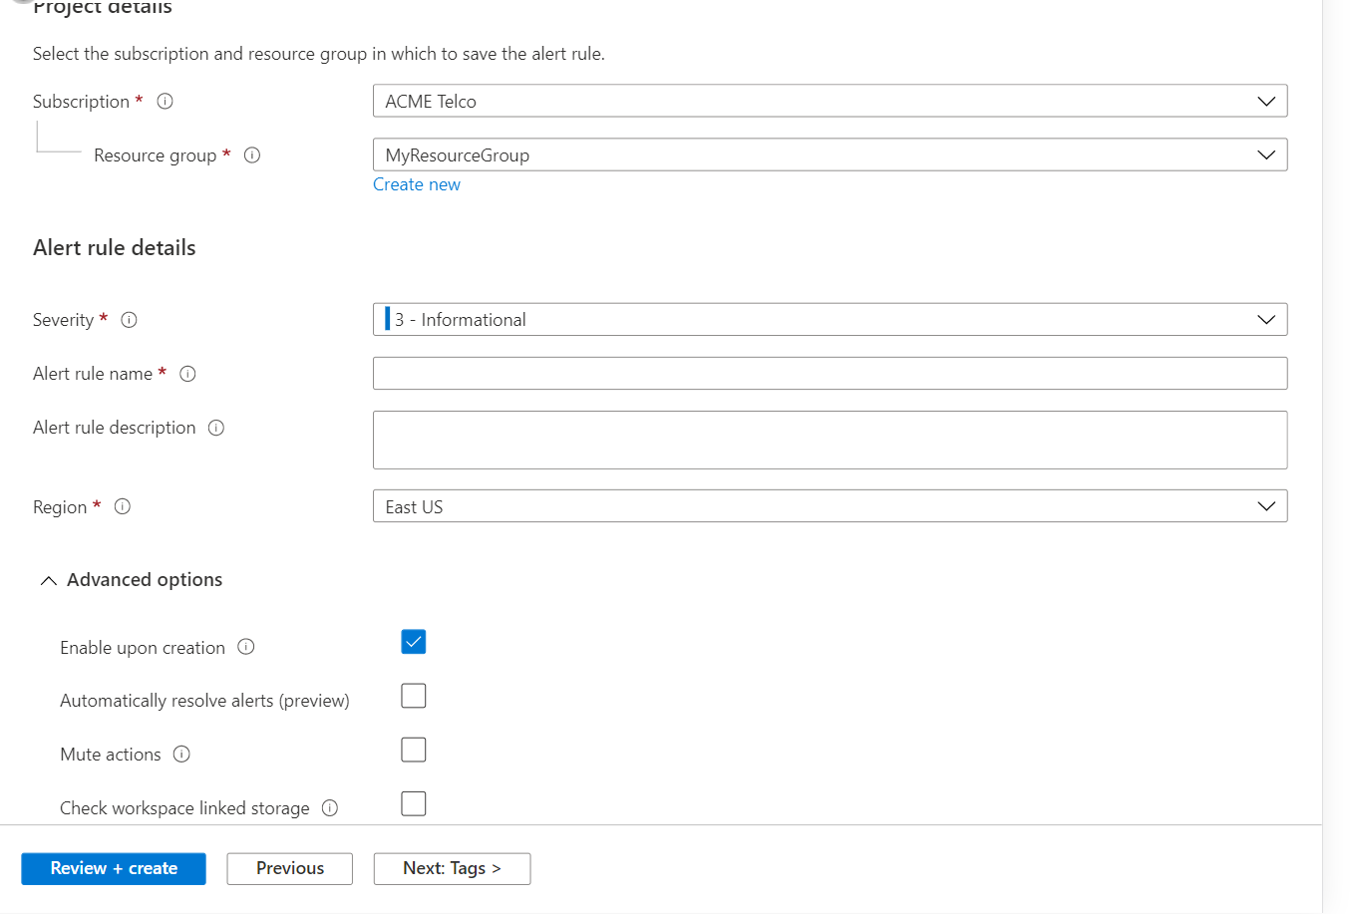Click into the Alert rule name field
This screenshot has height=914, width=1354.
(x=830, y=374)
